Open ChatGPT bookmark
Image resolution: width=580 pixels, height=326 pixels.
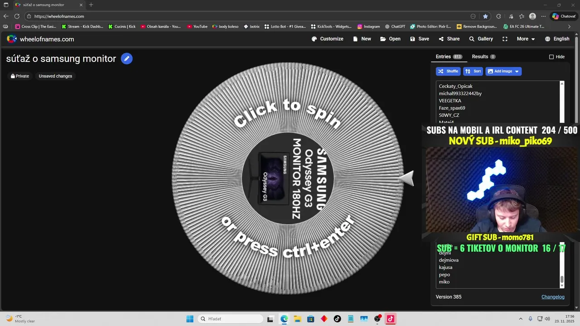click(x=395, y=26)
